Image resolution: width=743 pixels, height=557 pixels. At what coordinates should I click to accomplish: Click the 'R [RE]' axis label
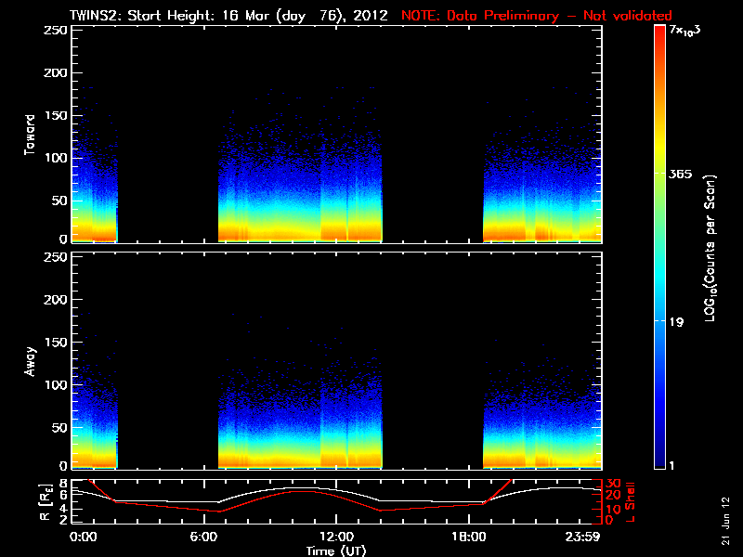click(x=45, y=502)
